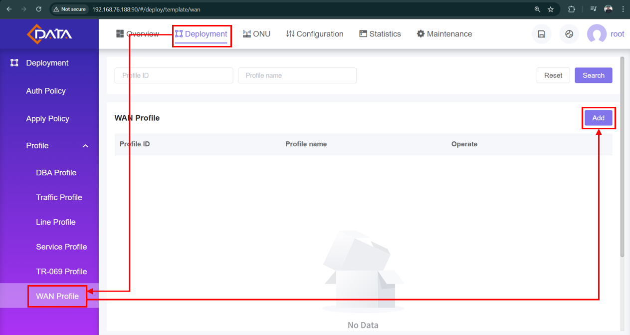Switch to the Deployment tab
This screenshot has width=630, height=335.
tap(202, 34)
